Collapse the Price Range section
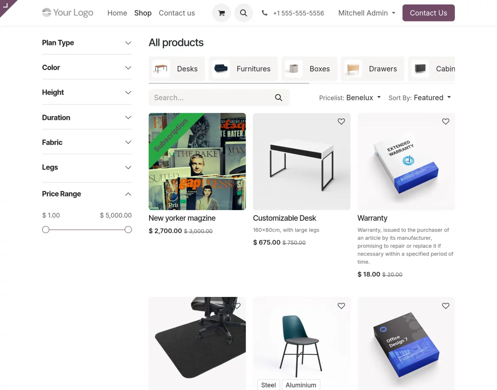The image size is (497, 390). pyautogui.click(x=87, y=194)
